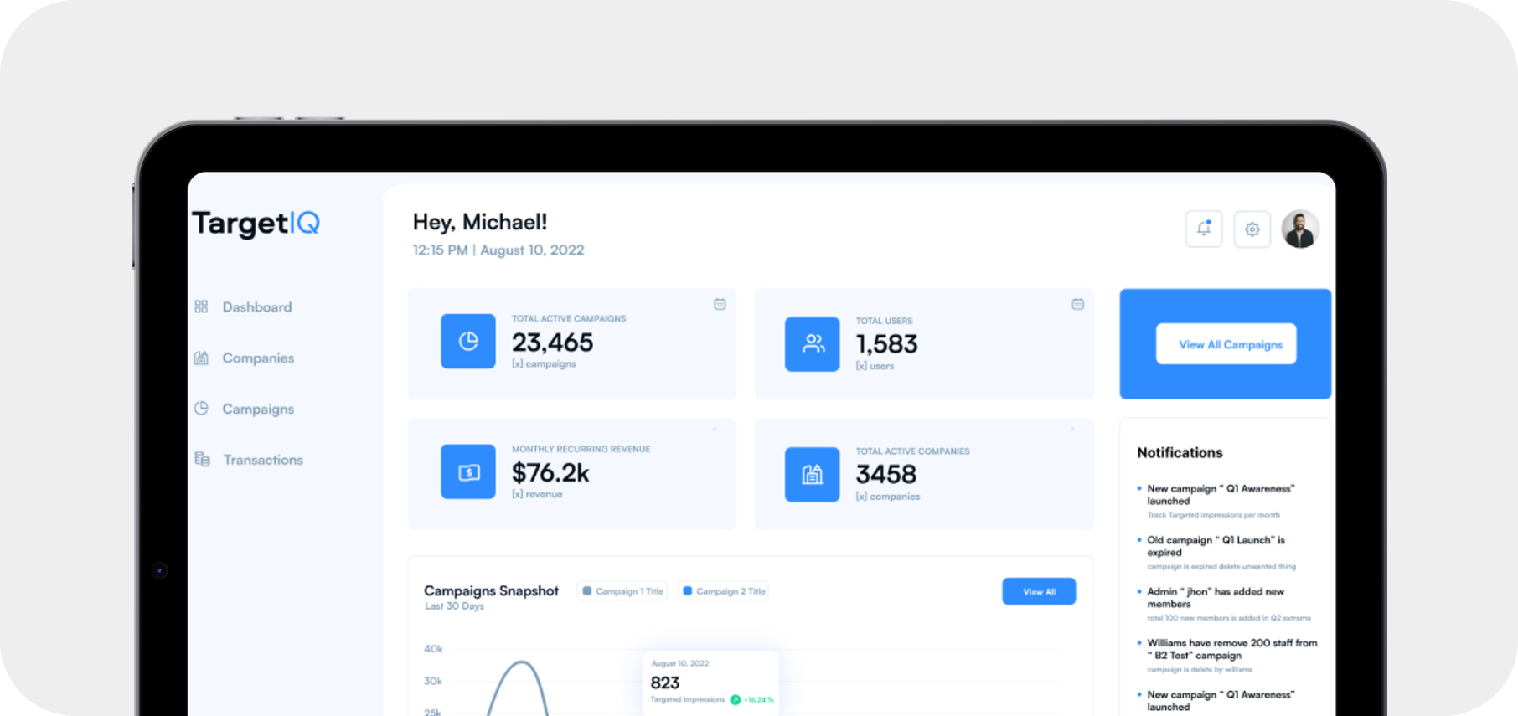This screenshot has height=716, width=1518.
Task: Click the 23,465 campaigns value
Action: (x=552, y=343)
